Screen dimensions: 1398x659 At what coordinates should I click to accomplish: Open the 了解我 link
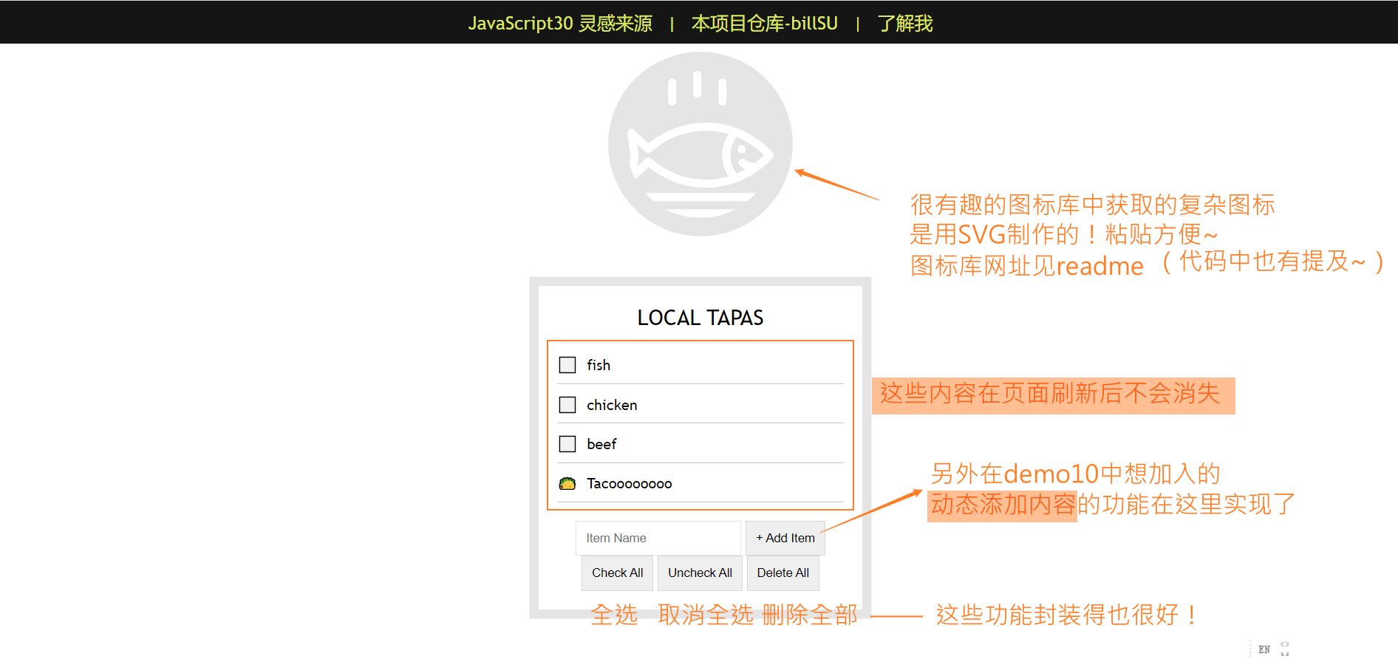pyautogui.click(x=904, y=24)
